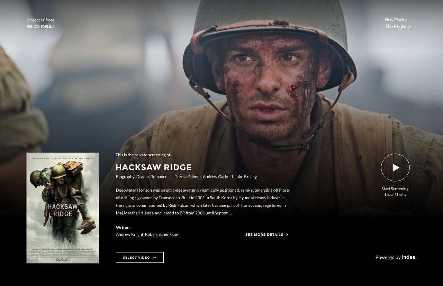This screenshot has width=443, height=286.
Task: Click writer Robert Schenkkan's name
Action: pos(162,234)
